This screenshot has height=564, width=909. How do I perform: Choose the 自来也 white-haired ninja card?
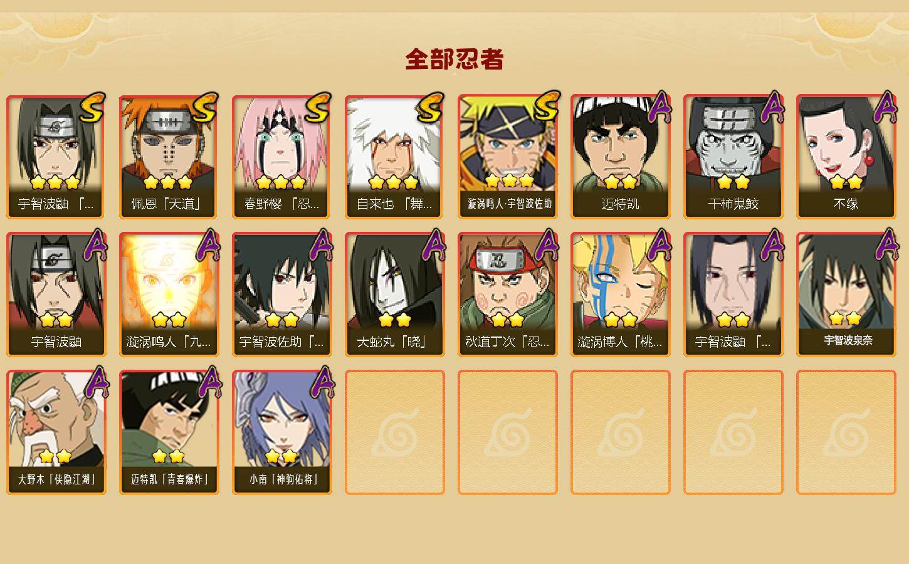[394, 157]
